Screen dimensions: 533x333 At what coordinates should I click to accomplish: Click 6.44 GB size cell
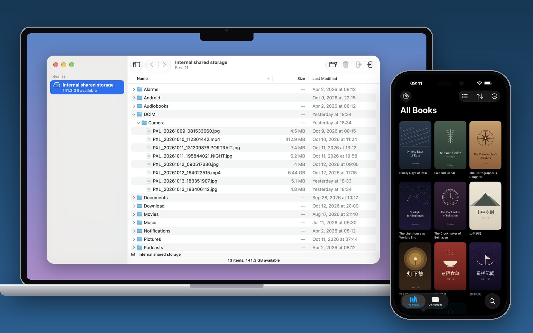[x=296, y=173]
